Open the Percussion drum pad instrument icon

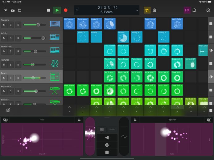point(55,50)
